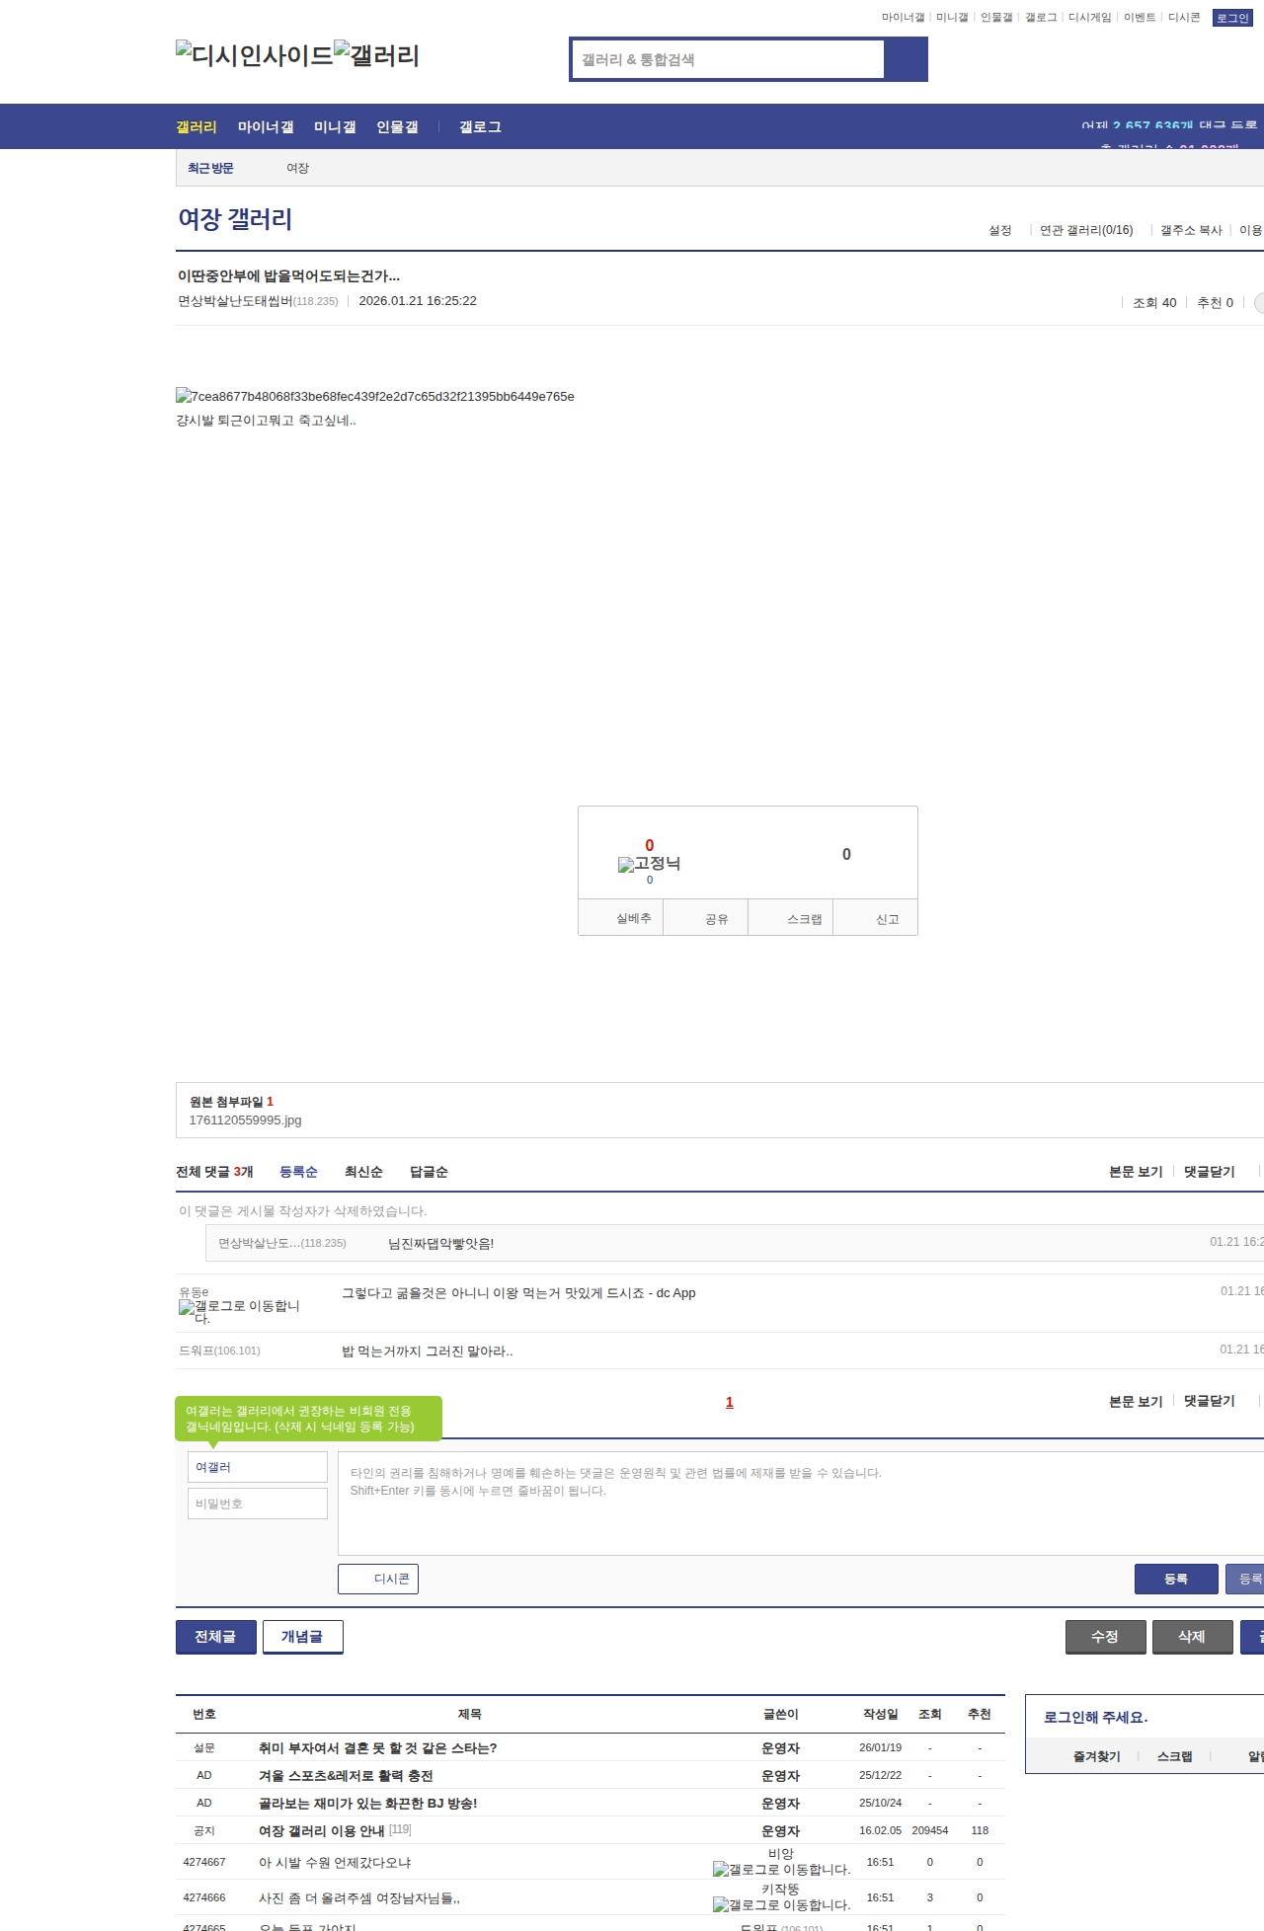Screen dimensions: 1264x1931
Task: Click 본문 보기 below the comments
Action: pyautogui.click(x=1136, y=1401)
